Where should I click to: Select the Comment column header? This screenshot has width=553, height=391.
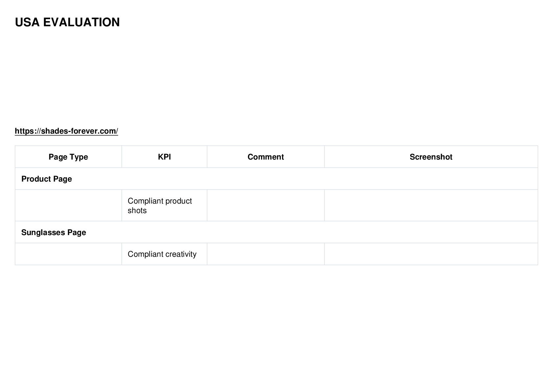pos(266,157)
